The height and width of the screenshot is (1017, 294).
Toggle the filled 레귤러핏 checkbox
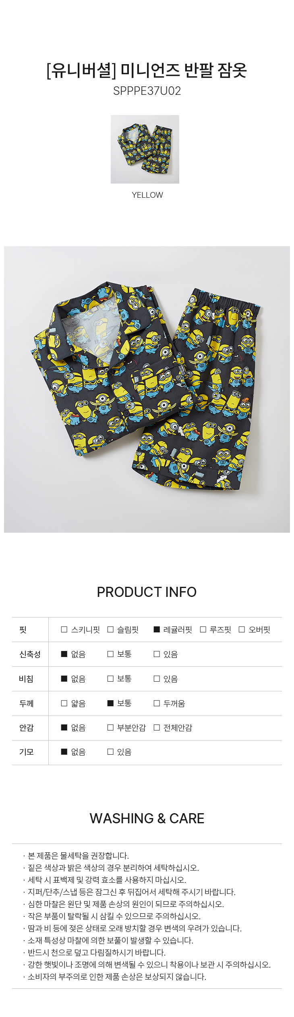coord(157,630)
